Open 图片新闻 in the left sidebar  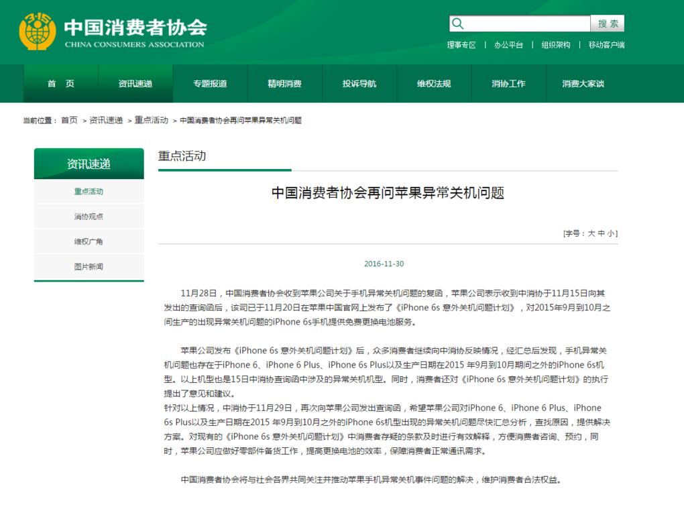89,266
